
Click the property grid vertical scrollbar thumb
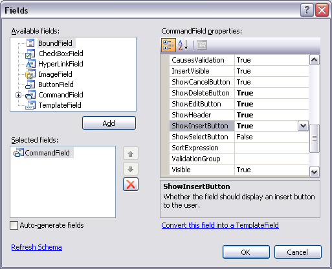click(315, 138)
